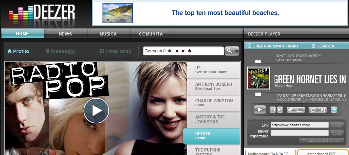Viewport: 349px width, 155px height.
Task: Select track TAKE MY MIND
Action: click(x=289, y=60)
